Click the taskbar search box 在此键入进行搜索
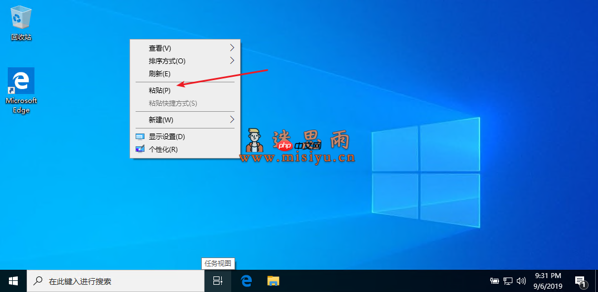Viewport: 598px width, 292px height. pyautogui.click(x=116, y=281)
